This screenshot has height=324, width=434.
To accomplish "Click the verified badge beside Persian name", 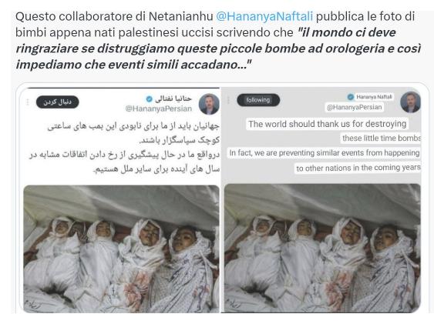I will click(x=149, y=99).
